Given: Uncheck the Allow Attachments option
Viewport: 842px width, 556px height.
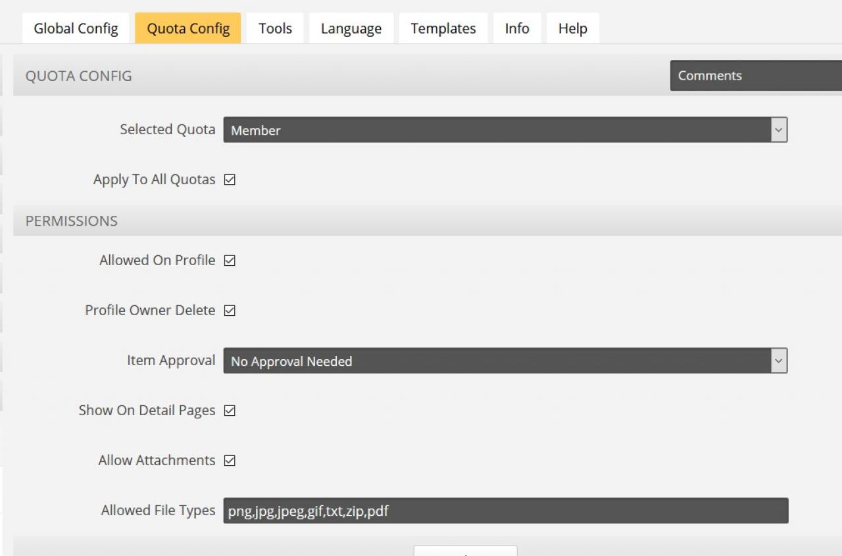Looking at the screenshot, I should click(x=230, y=461).
